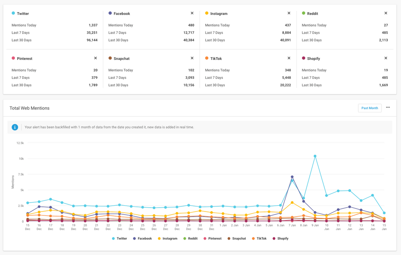Click the Twitter peak point on 9 Jan
The width and height of the screenshot is (401, 255).
tap(315, 156)
